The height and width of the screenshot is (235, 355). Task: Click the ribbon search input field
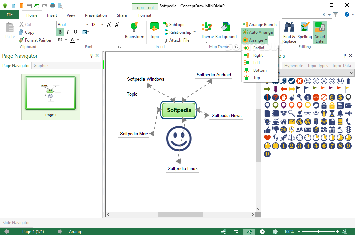pos(301,15)
